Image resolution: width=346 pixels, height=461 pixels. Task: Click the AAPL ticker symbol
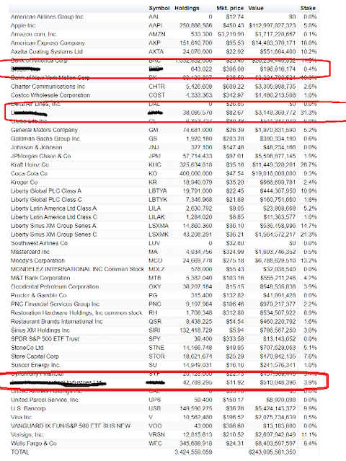pyautogui.click(x=156, y=25)
